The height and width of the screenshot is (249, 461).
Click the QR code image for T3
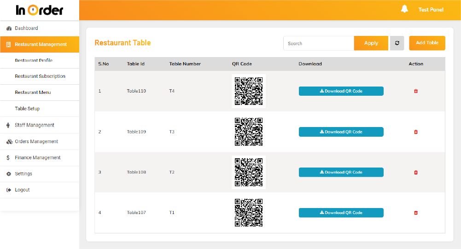249,132
